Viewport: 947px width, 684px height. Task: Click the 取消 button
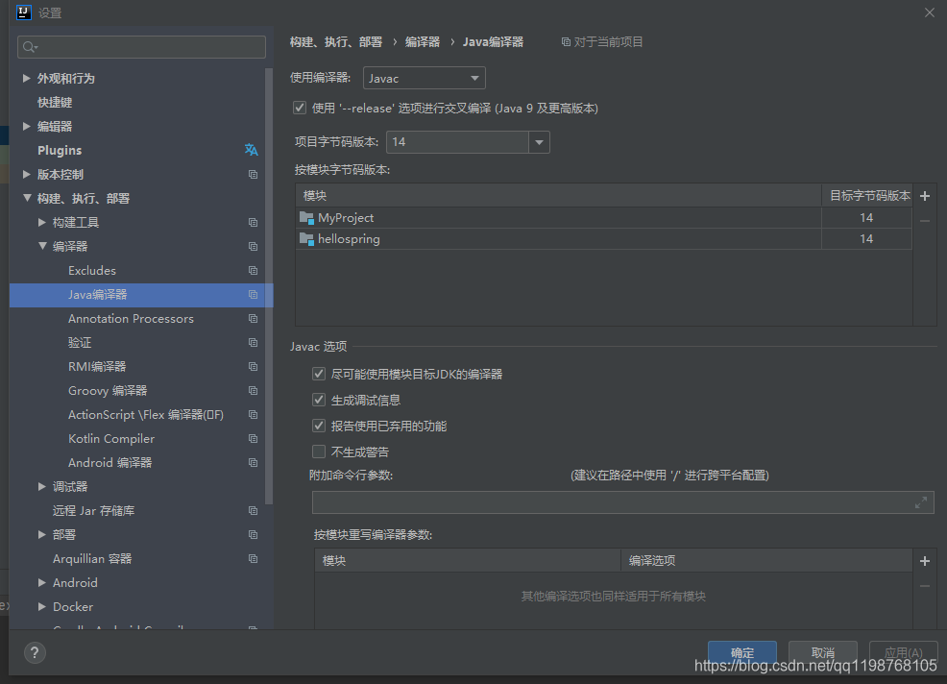point(822,651)
